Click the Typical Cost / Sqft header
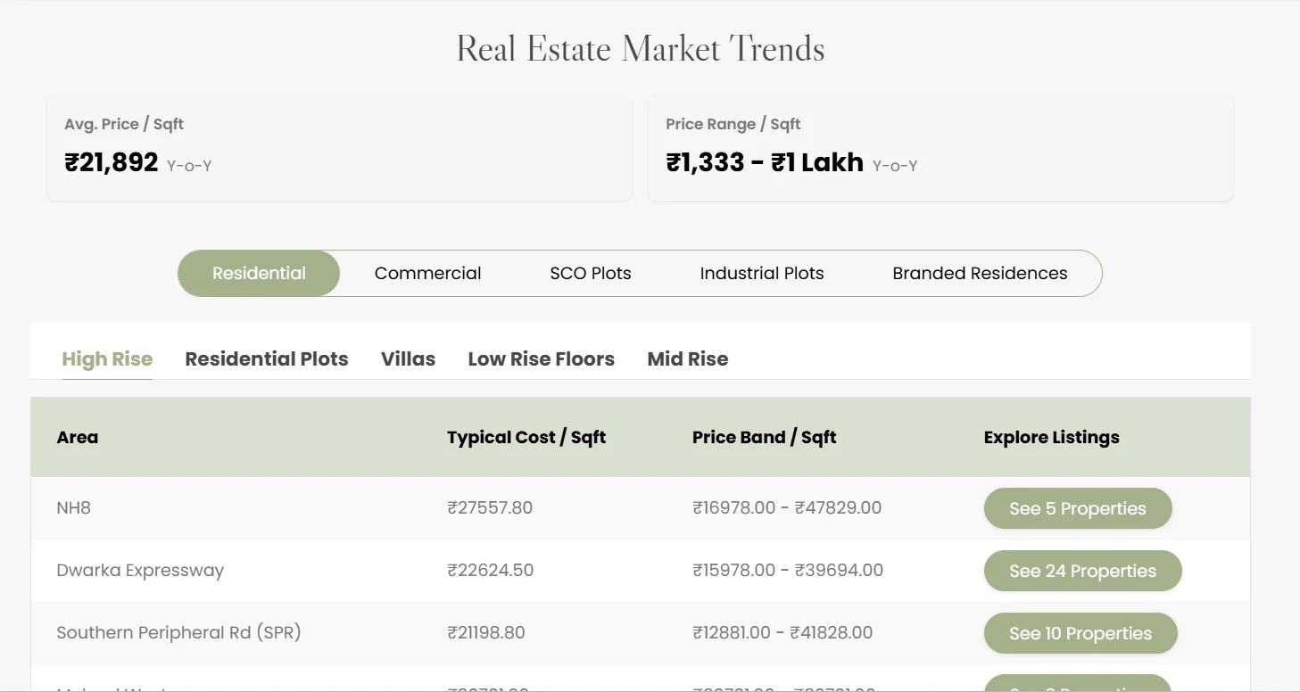This screenshot has height=692, width=1300. click(526, 437)
